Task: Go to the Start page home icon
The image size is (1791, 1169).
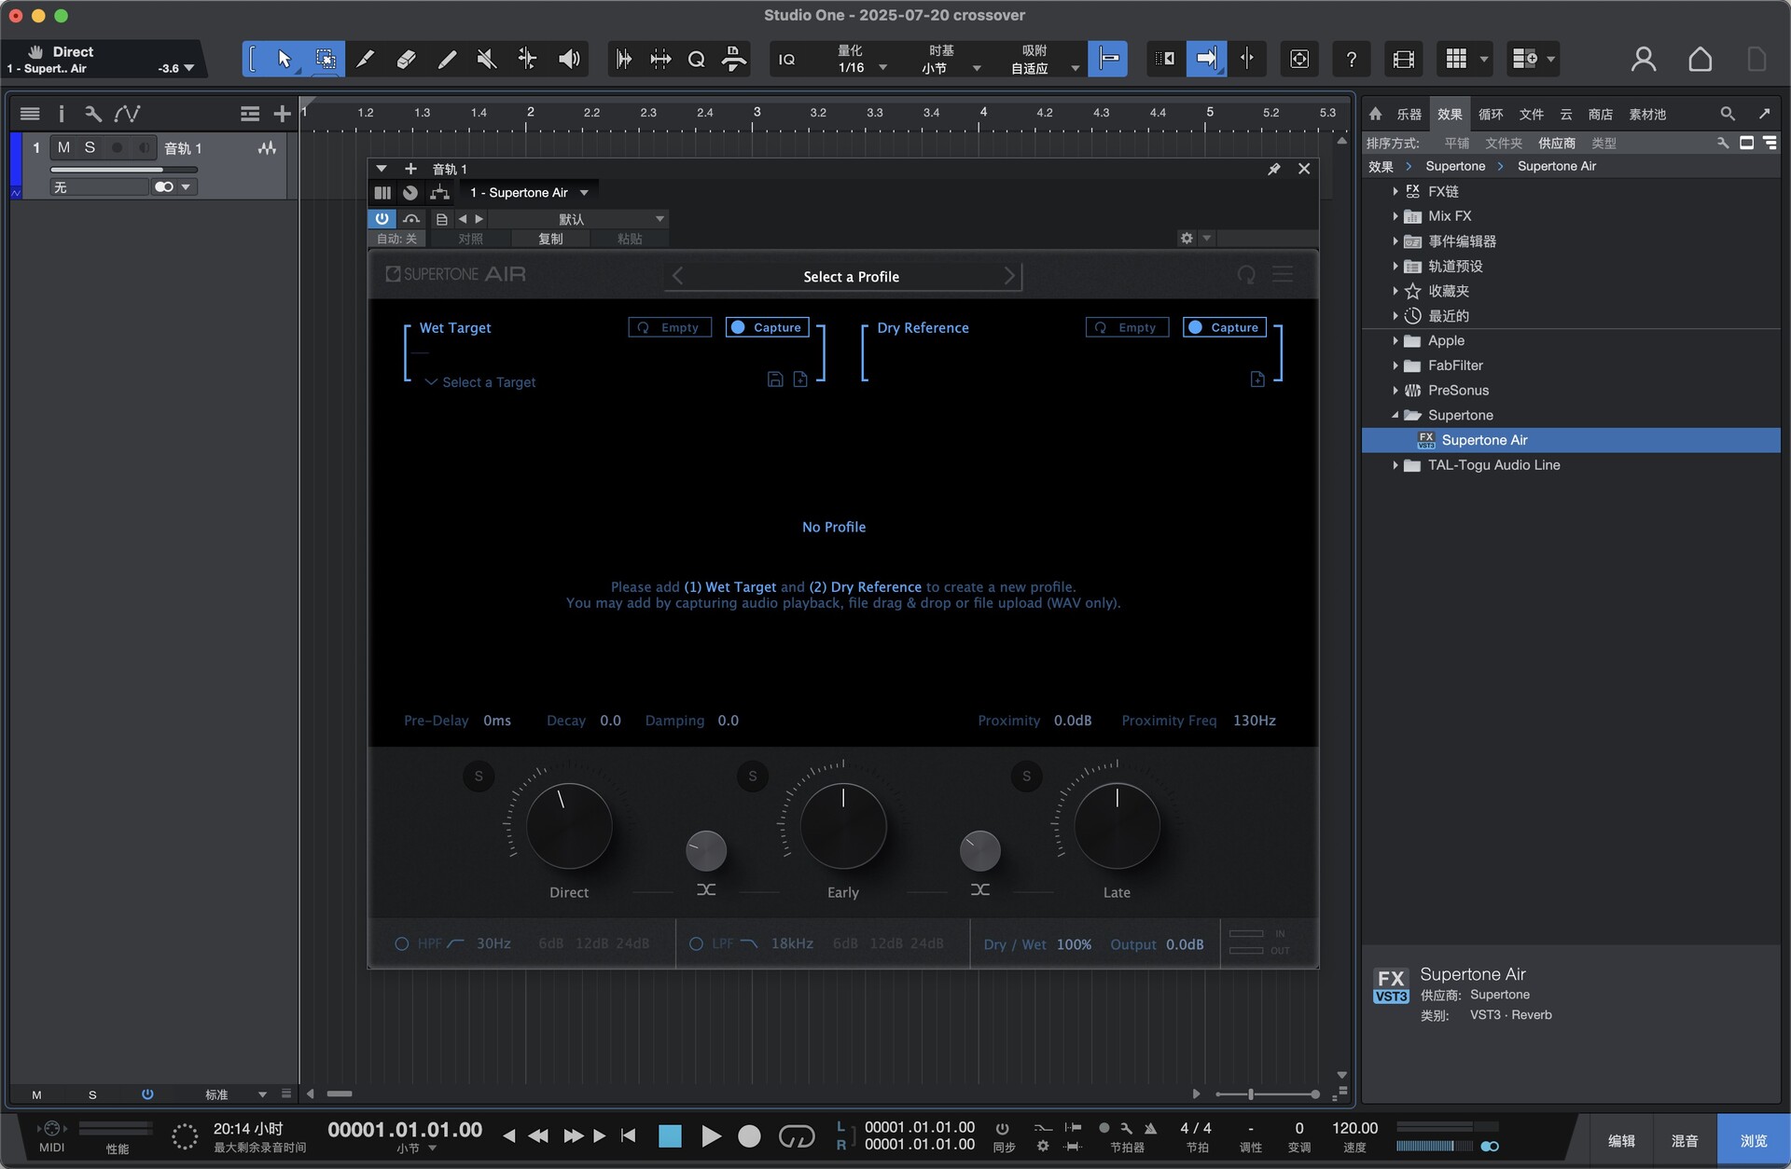Action: pyautogui.click(x=1700, y=59)
